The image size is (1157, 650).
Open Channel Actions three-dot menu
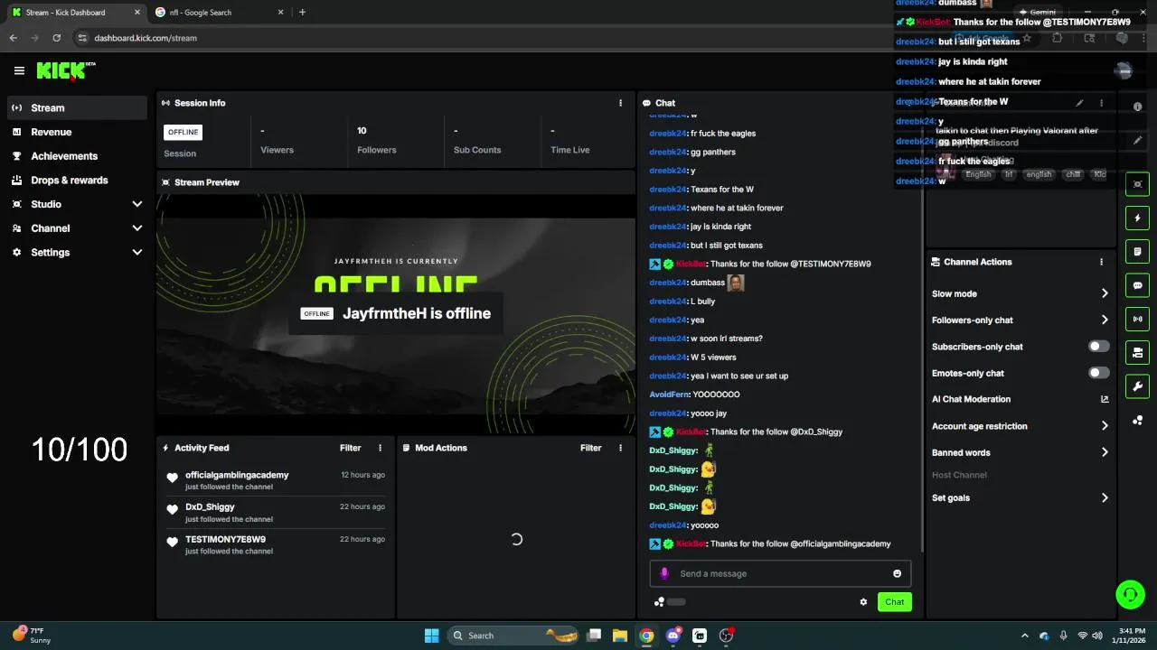pos(1101,262)
